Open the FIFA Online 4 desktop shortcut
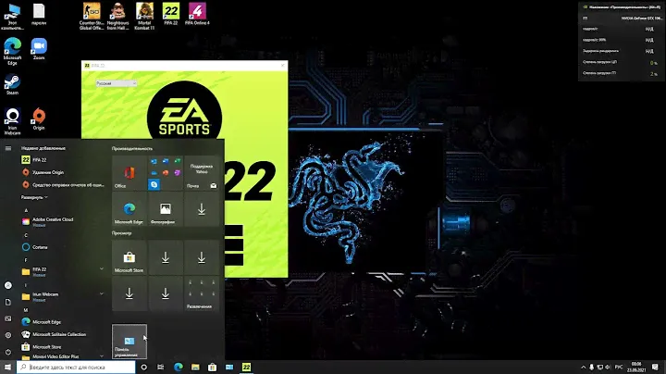Screen dimensions: 666x374 coord(196,13)
